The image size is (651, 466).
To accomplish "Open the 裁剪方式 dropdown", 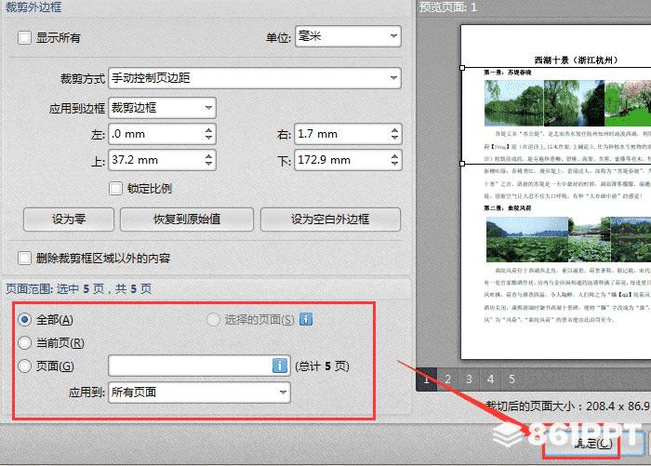I will point(255,78).
